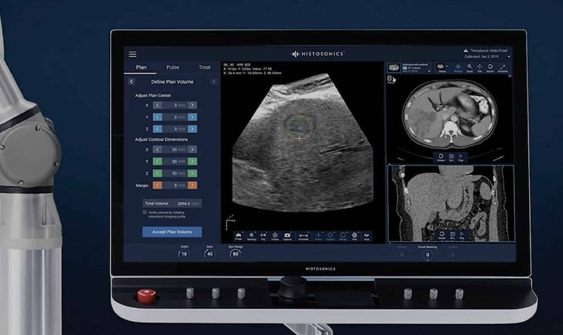Click the Rotate tool in CT toolbar
Screen dimensions: 563x335
point(490,68)
